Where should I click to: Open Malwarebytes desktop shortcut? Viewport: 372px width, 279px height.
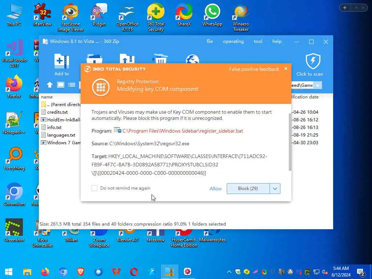(x=212, y=235)
